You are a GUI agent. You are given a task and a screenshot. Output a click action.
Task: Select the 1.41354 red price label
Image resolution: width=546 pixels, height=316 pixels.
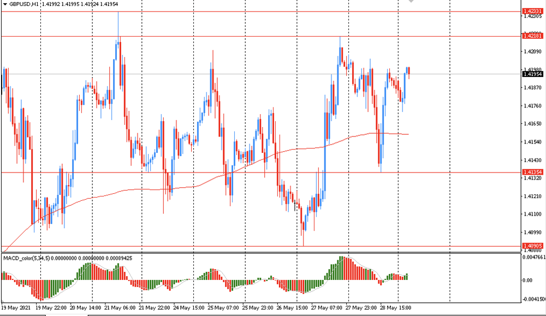(x=532, y=172)
